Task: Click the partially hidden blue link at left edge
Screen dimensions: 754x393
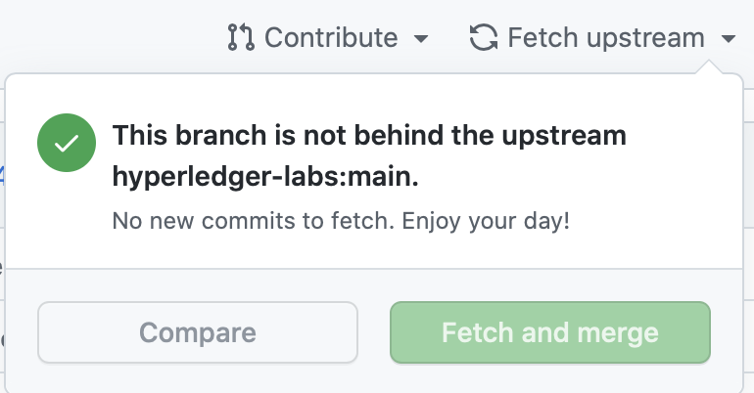Action: [x=2, y=176]
